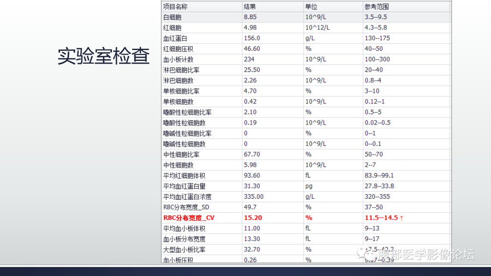Click the 156.0 hemoglobin result
The height and width of the screenshot is (276, 491).
(252, 38)
